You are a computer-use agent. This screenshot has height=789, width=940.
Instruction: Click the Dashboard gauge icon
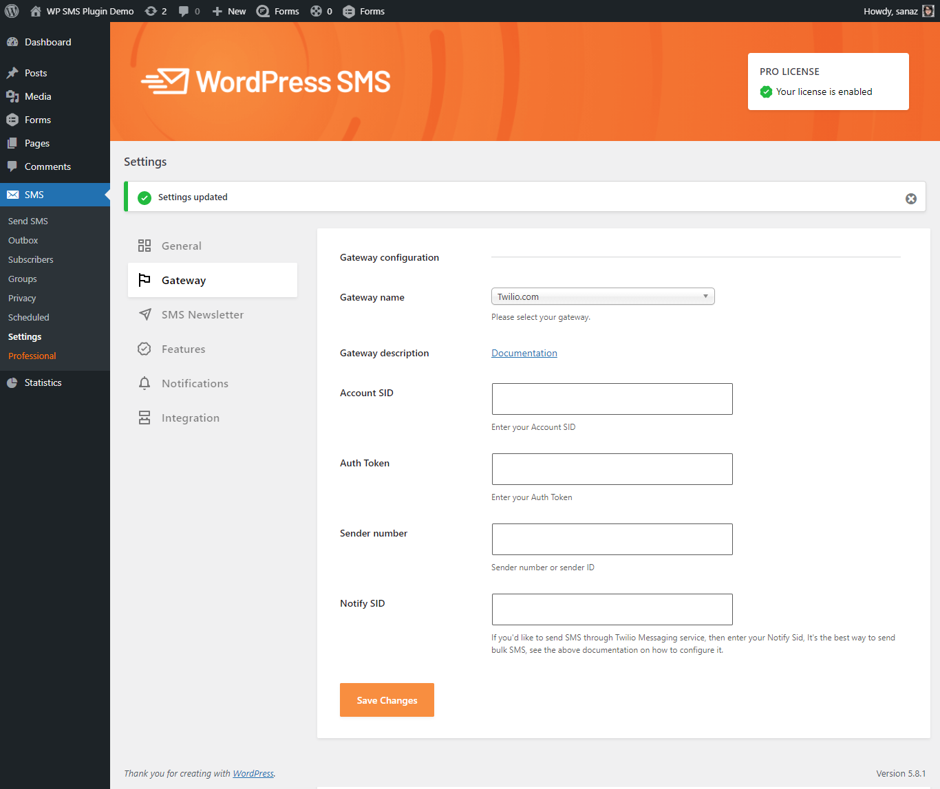12,42
